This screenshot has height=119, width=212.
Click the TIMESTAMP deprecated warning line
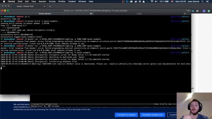[x=95, y=65]
